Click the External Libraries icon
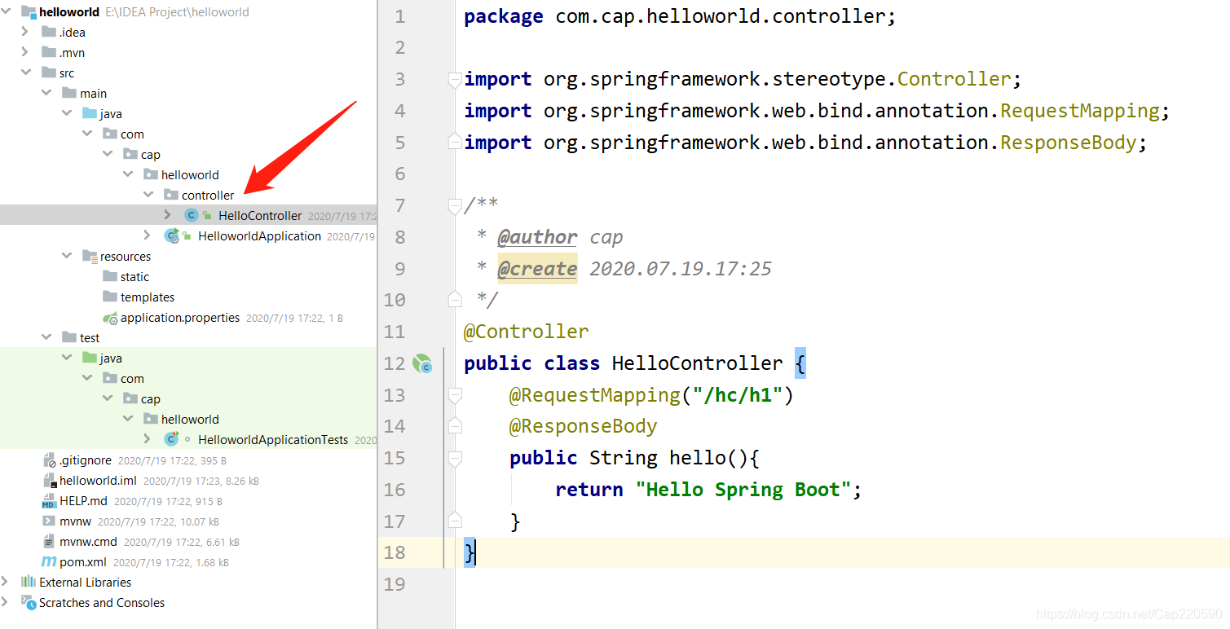The width and height of the screenshot is (1230, 629). click(x=29, y=582)
